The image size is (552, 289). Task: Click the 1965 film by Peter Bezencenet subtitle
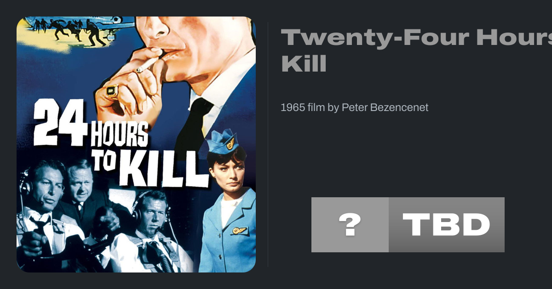(x=354, y=108)
